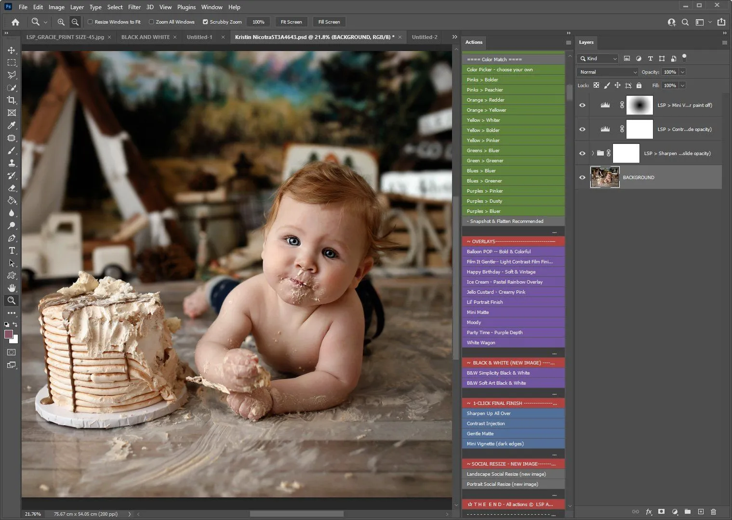Open the Layers panel menu

coord(724,42)
